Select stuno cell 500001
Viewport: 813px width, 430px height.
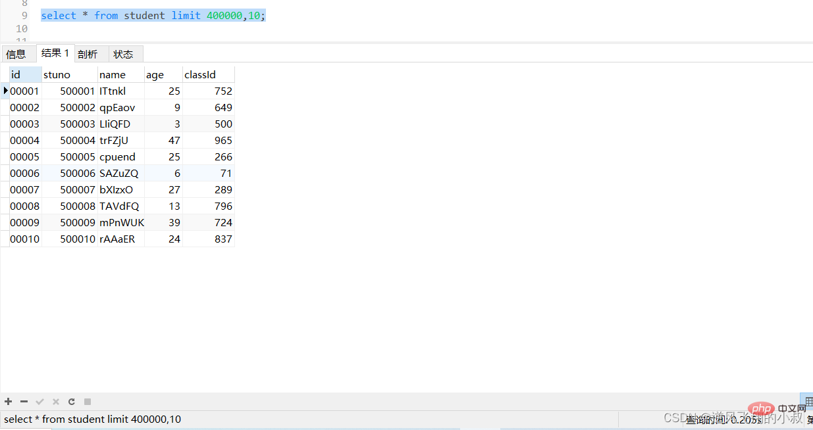pyautogui.click(x=70, y=91)
